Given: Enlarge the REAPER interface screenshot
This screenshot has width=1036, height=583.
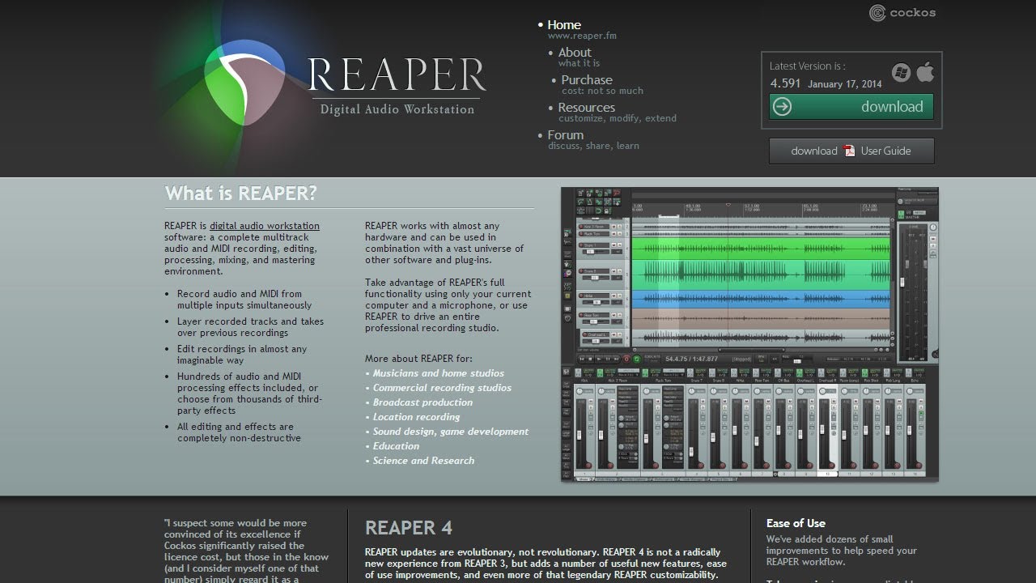Looking at the screenshot, I should 749,334.
